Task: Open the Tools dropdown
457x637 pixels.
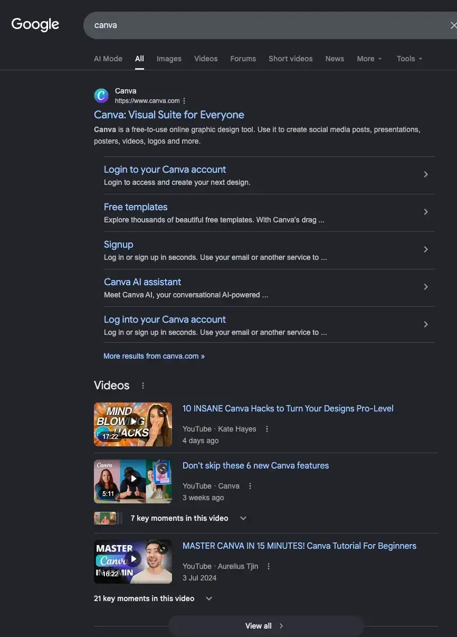Action: coord(410,59)
